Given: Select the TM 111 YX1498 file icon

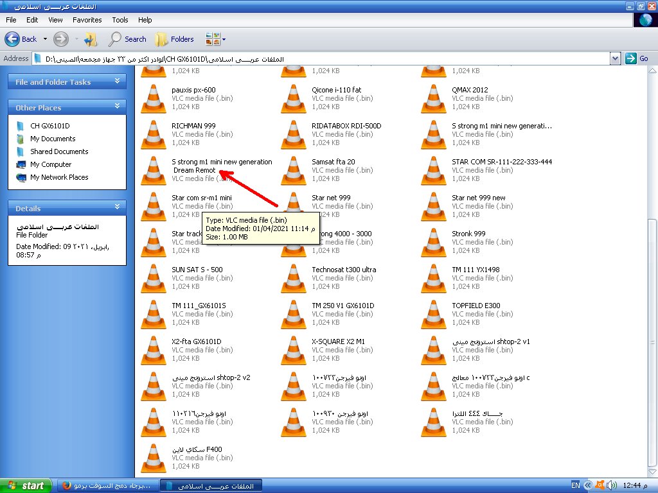Looking at the screenshot, I should (434, 279).
